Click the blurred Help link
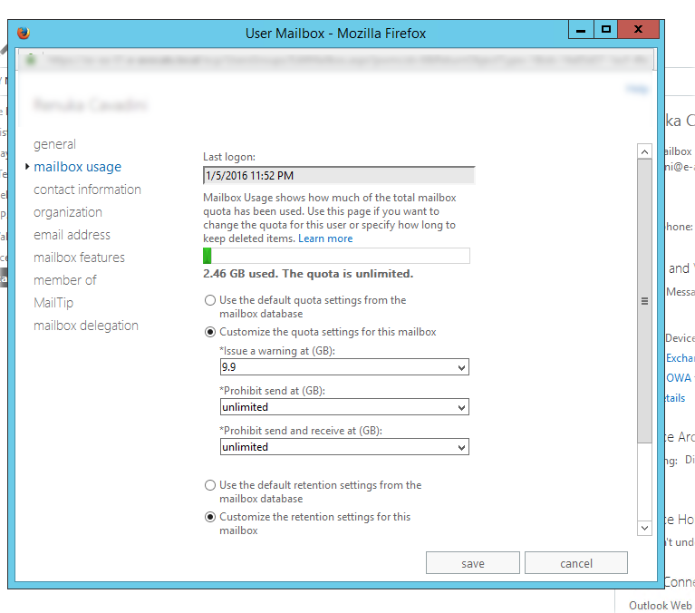This screenshot has height=613, width=695. point(637,89)
